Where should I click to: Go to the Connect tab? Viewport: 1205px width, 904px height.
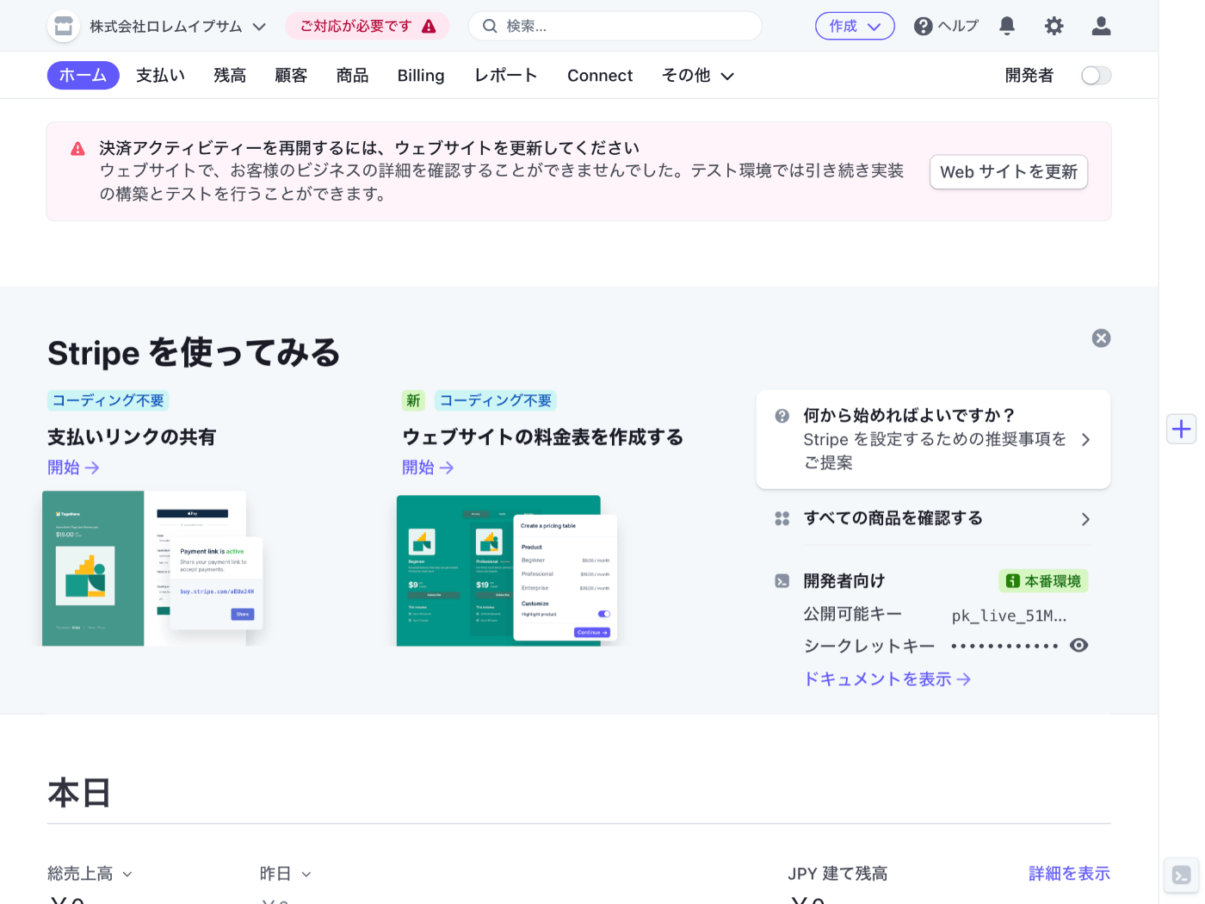600,75
